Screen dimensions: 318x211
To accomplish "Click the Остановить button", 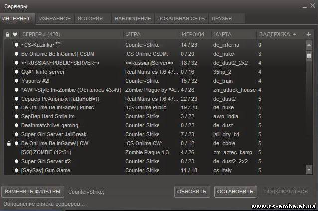I will click(235, 192).
